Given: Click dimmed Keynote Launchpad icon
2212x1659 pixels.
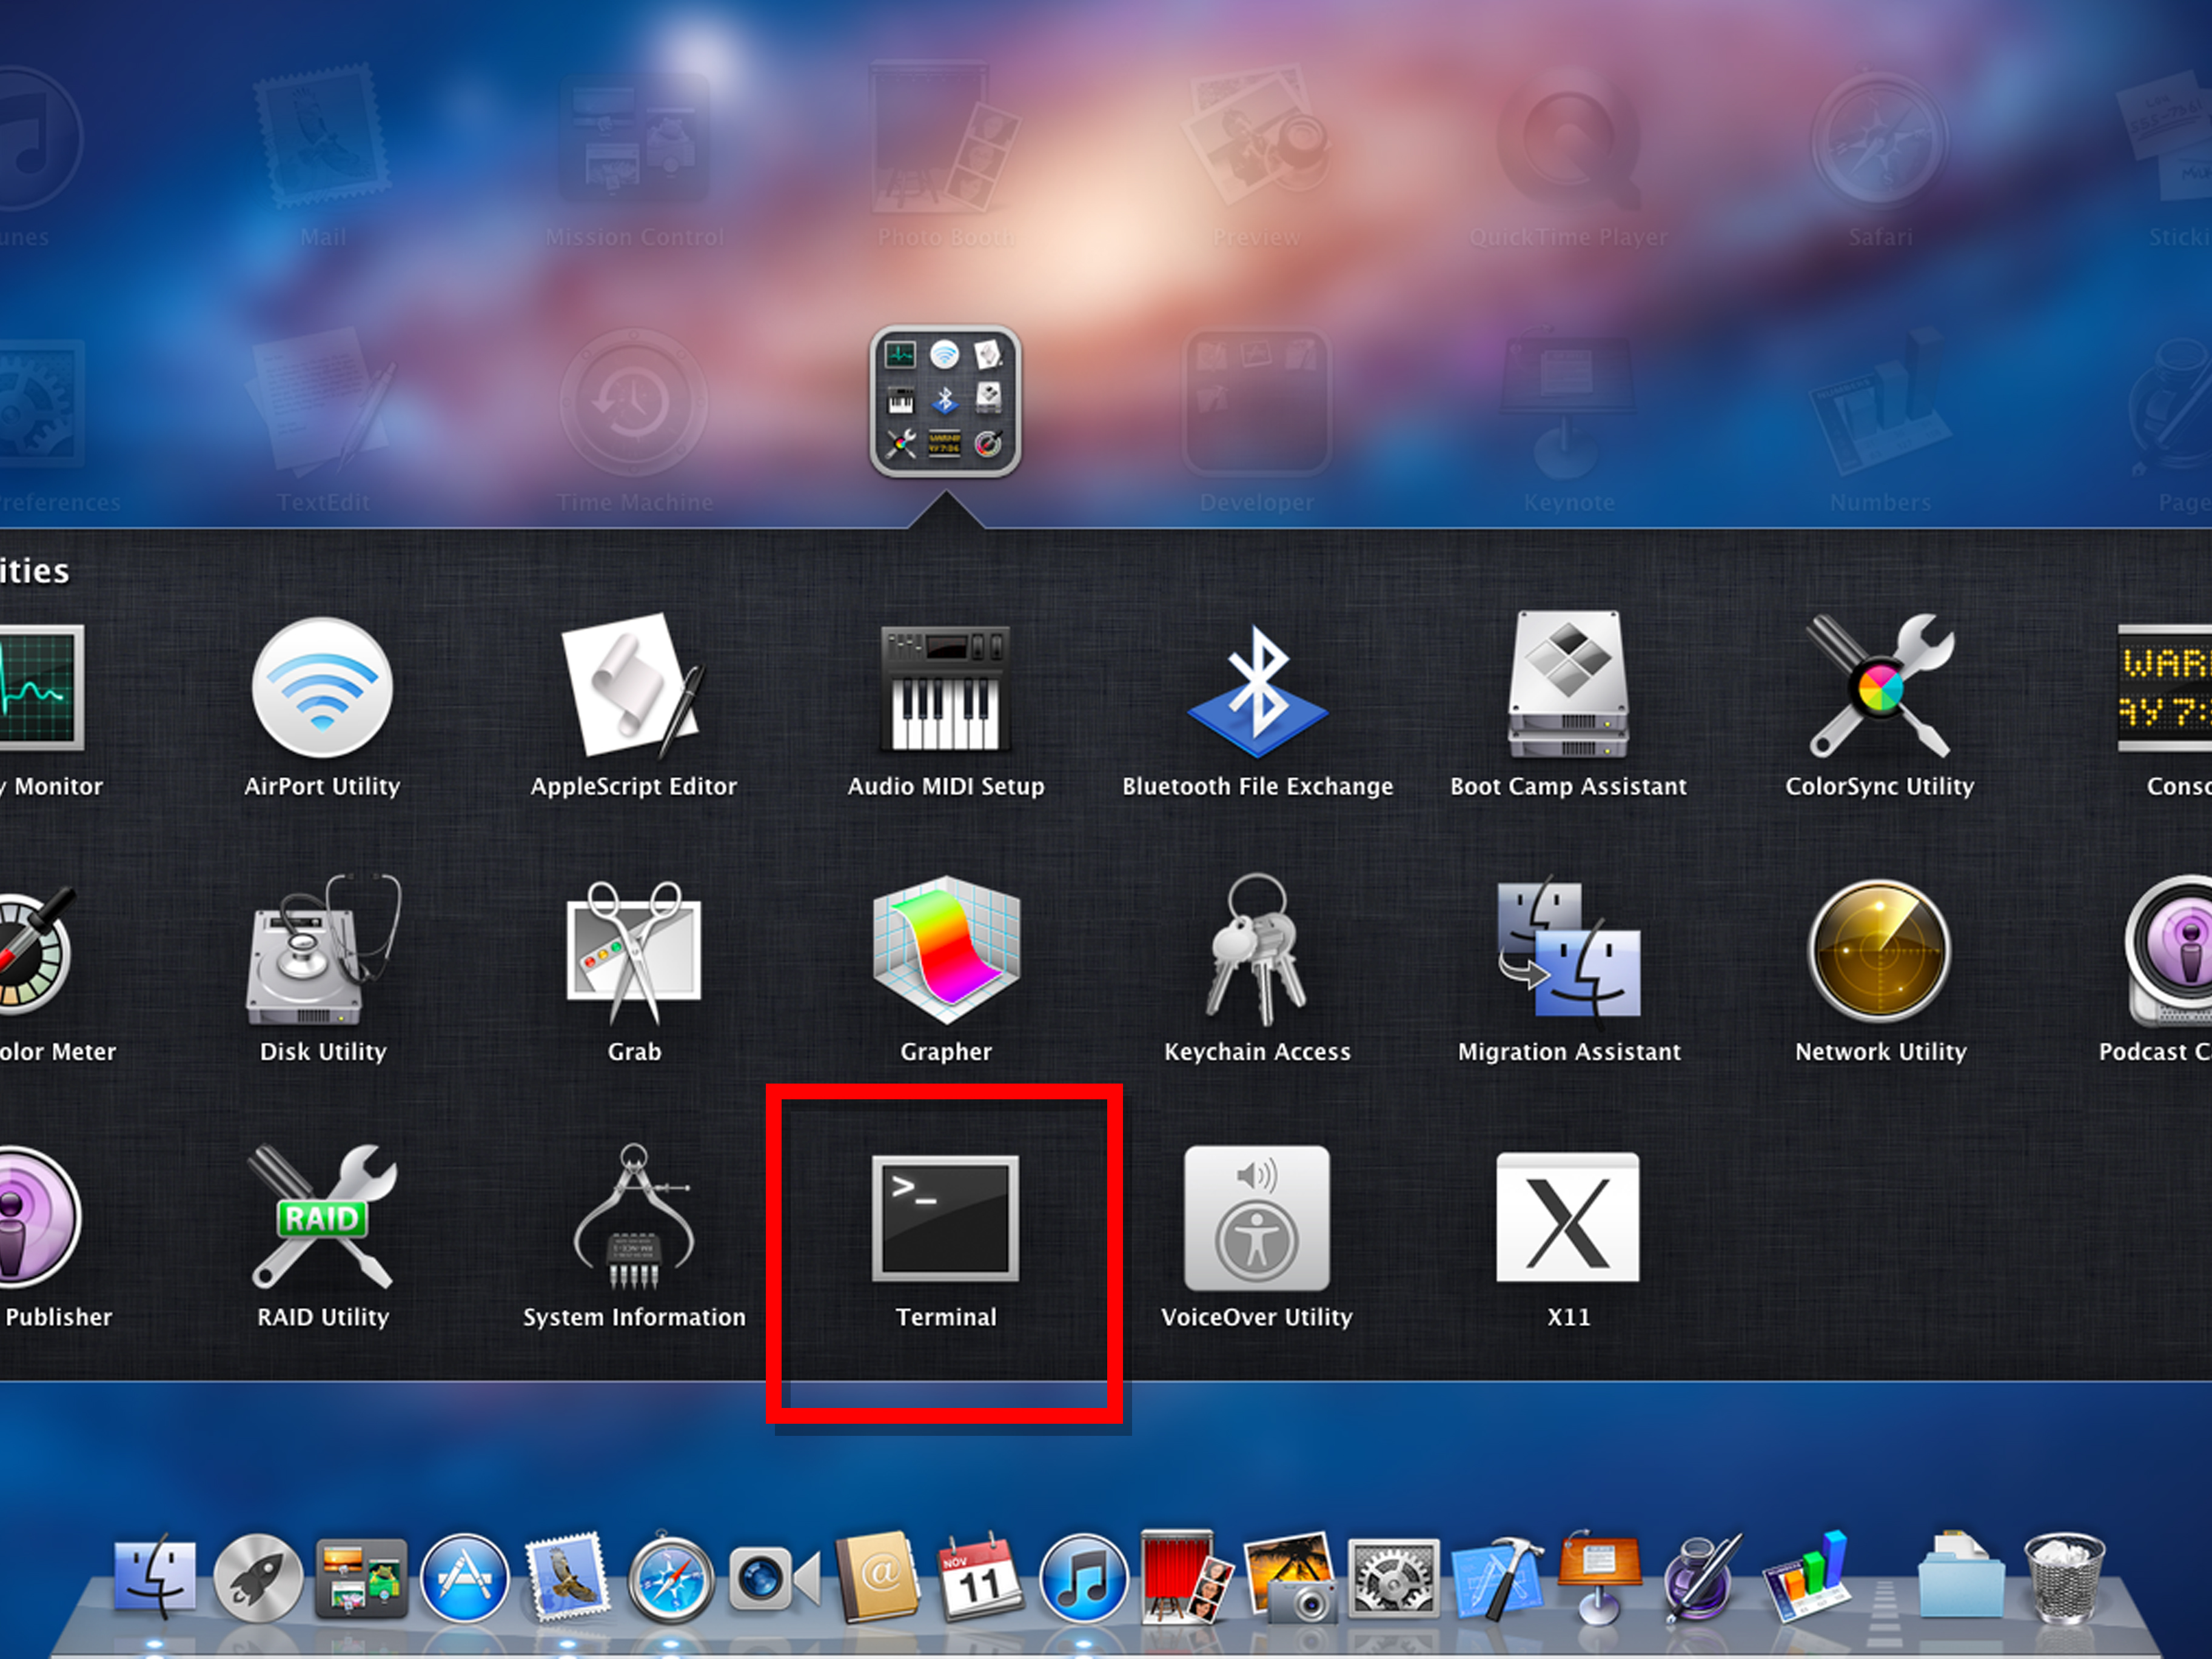Looking at the screenshot, I should [1568, 401].
